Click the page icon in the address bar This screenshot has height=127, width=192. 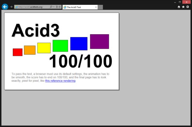(16, 7)
